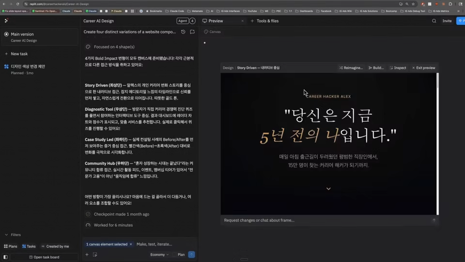Screen dimensions: 465x262
Task: Toggle the Tasks filter chip
Action: [x=29, y=246]
